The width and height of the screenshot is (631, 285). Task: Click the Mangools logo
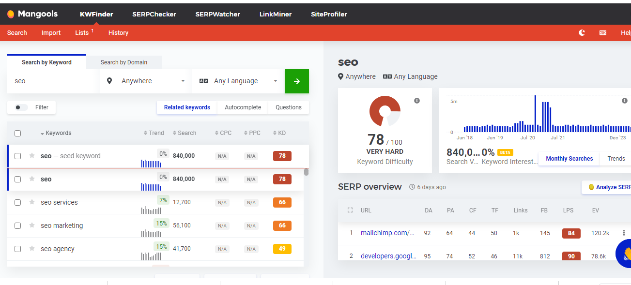31,14
